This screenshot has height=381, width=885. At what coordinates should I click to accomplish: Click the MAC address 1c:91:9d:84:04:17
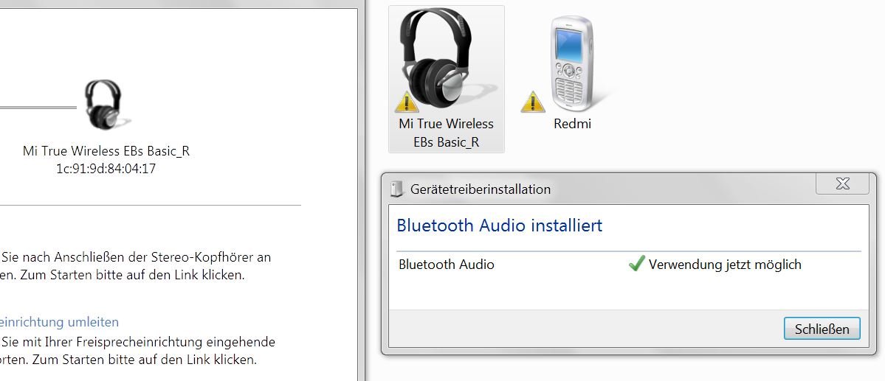pos(106,169)
